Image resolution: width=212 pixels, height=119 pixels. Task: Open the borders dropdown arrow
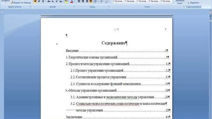point(109,1)
